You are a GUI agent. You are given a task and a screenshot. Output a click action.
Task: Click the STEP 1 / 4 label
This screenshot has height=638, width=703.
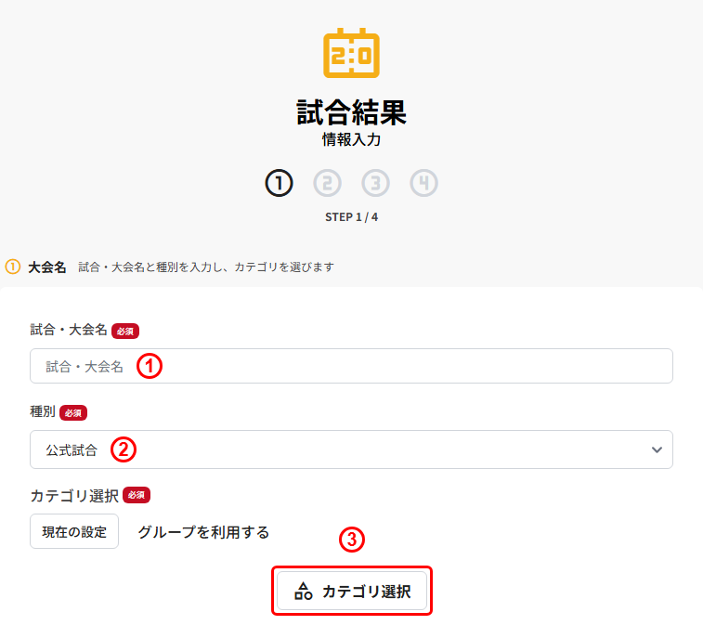[351, 217]
